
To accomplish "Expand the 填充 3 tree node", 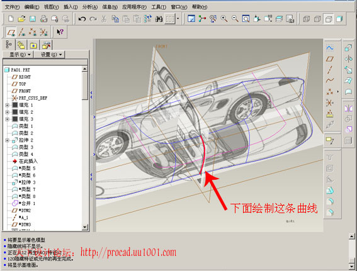I will pos(7,119).
